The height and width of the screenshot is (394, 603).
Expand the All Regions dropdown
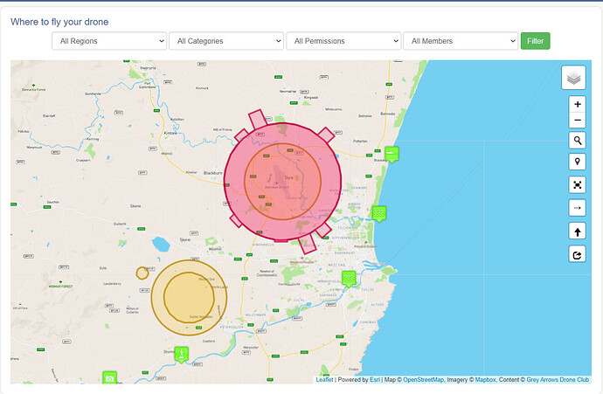108,41
